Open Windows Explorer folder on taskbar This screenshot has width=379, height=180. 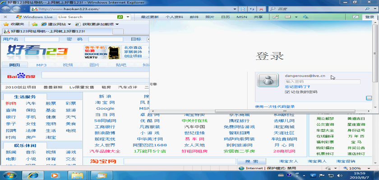tap(77, 175)
